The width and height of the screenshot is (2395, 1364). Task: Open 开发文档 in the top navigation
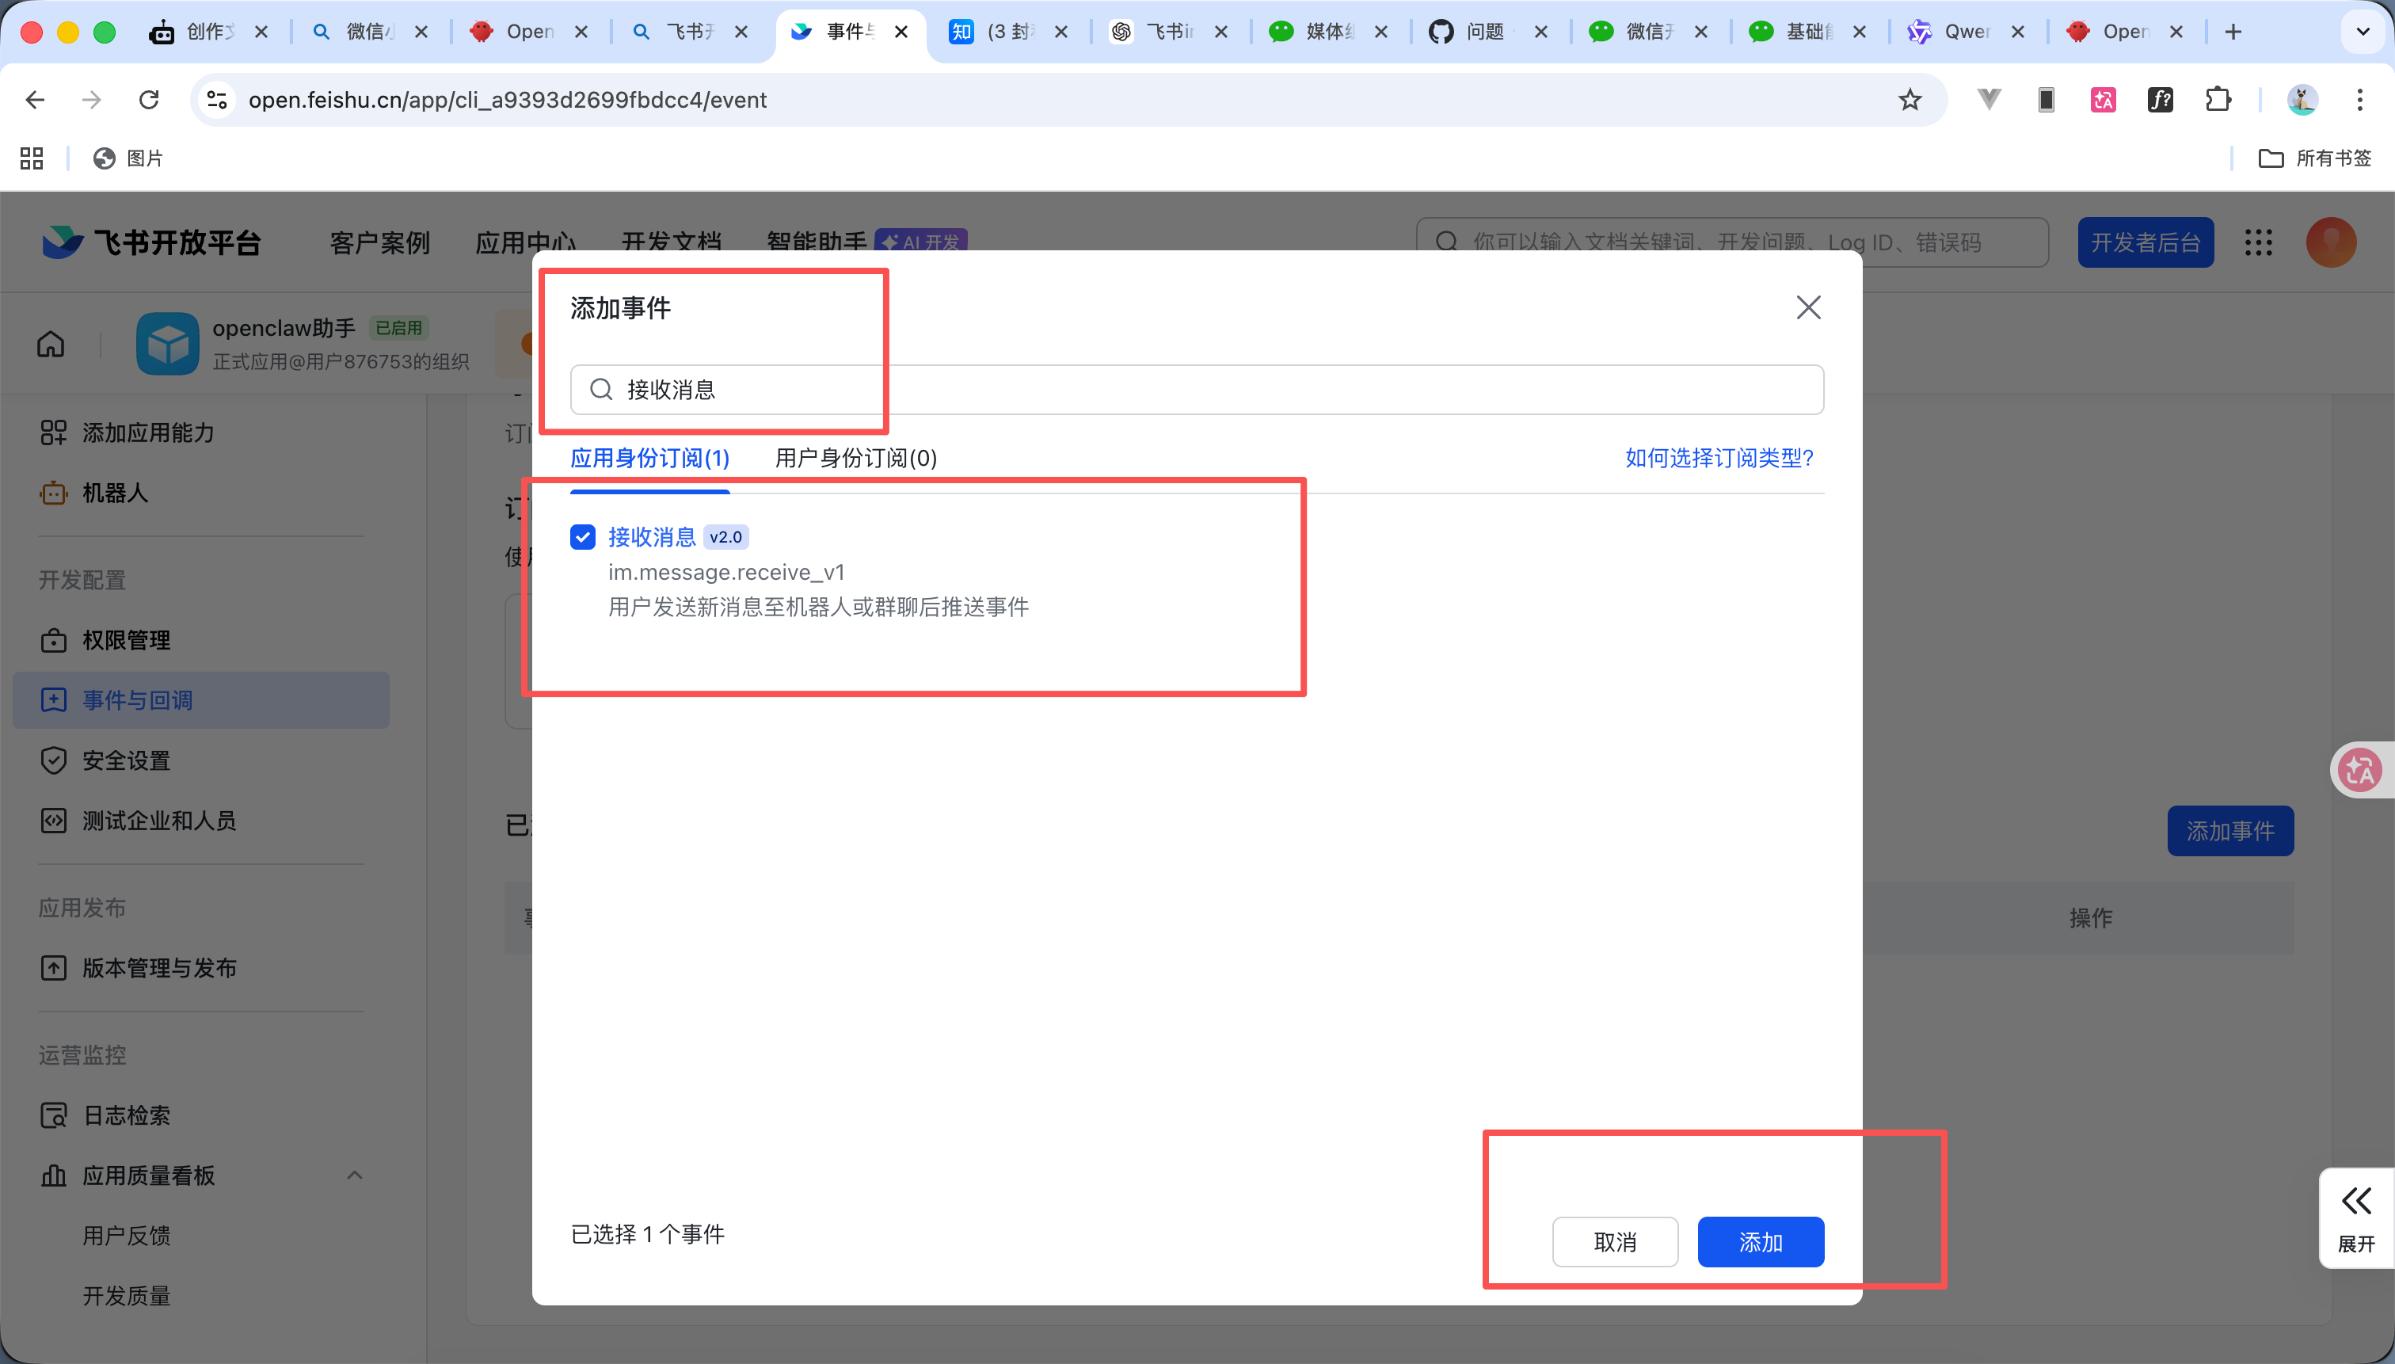[672, 242]
